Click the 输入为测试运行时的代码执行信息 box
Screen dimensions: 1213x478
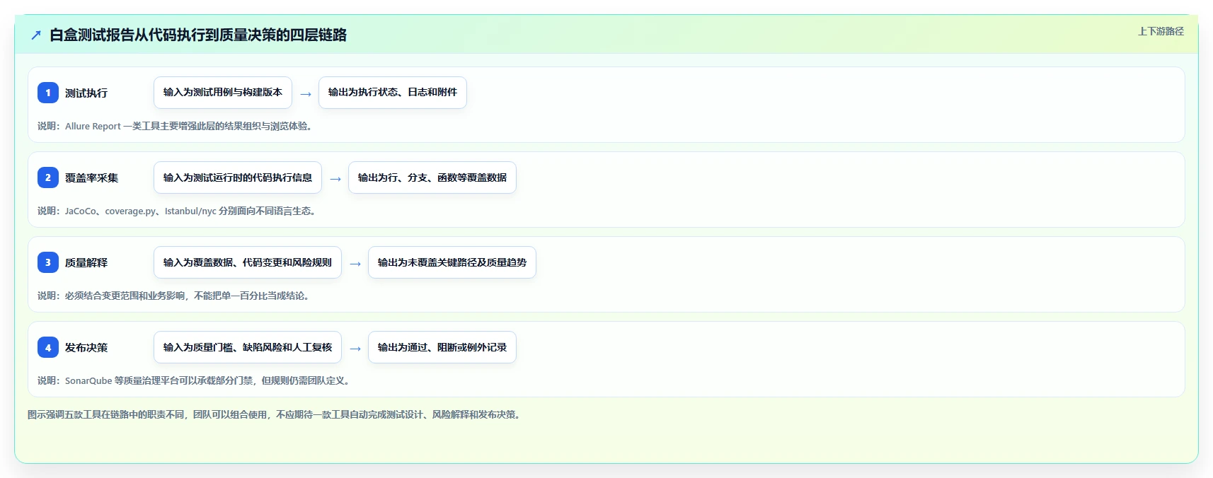238,177
